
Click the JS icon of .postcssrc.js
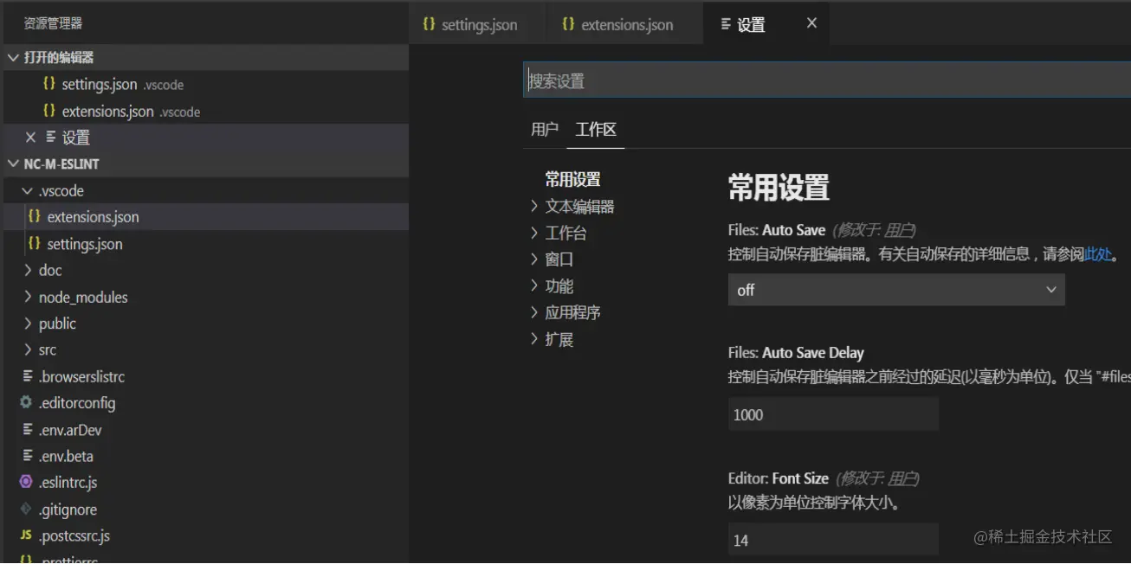tap(26, 535)
